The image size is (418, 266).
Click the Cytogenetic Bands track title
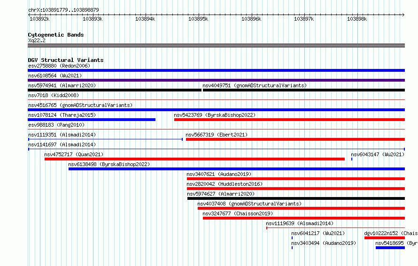(x=56, y=35)
